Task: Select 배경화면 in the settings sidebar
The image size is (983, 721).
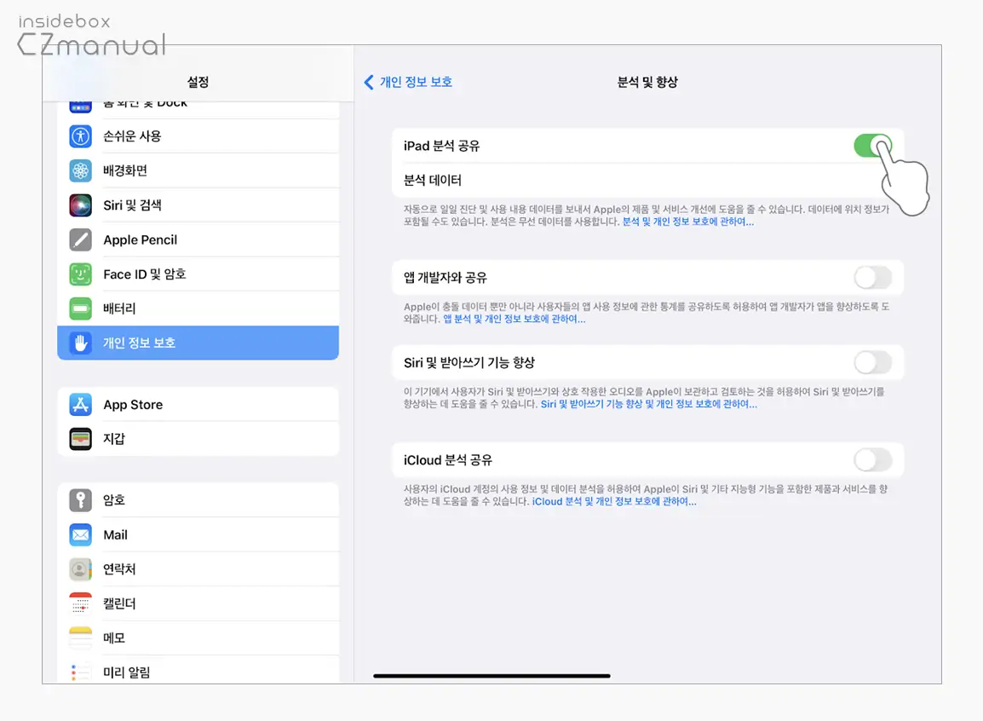Action: click(198, 170)
